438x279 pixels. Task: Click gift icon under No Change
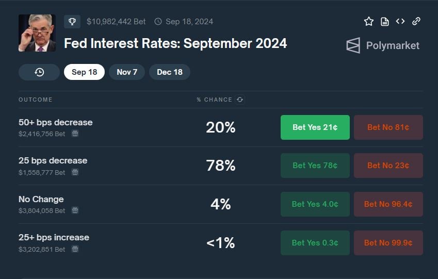click(x=75, y=210)
